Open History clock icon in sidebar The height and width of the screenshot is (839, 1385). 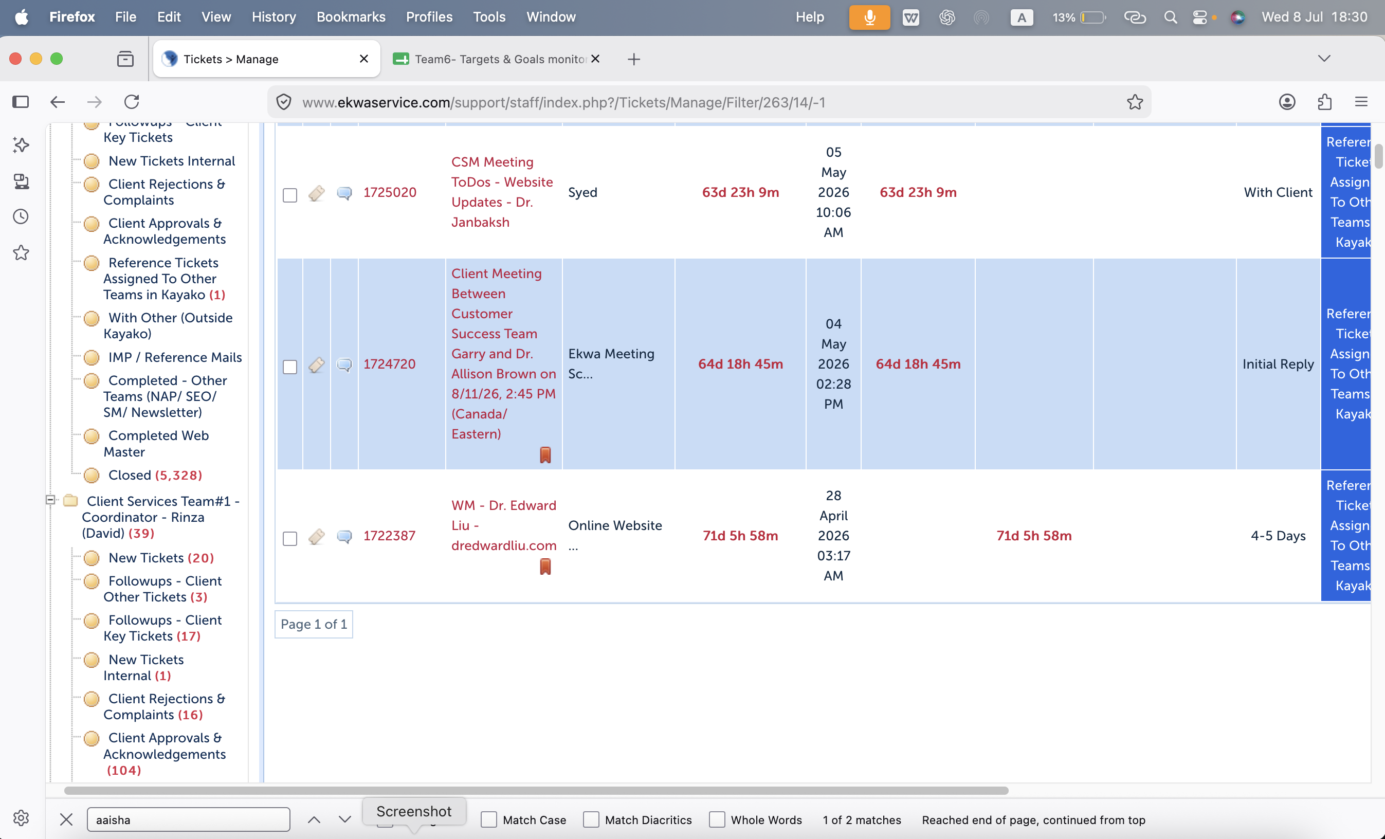(x=21, y=217)
